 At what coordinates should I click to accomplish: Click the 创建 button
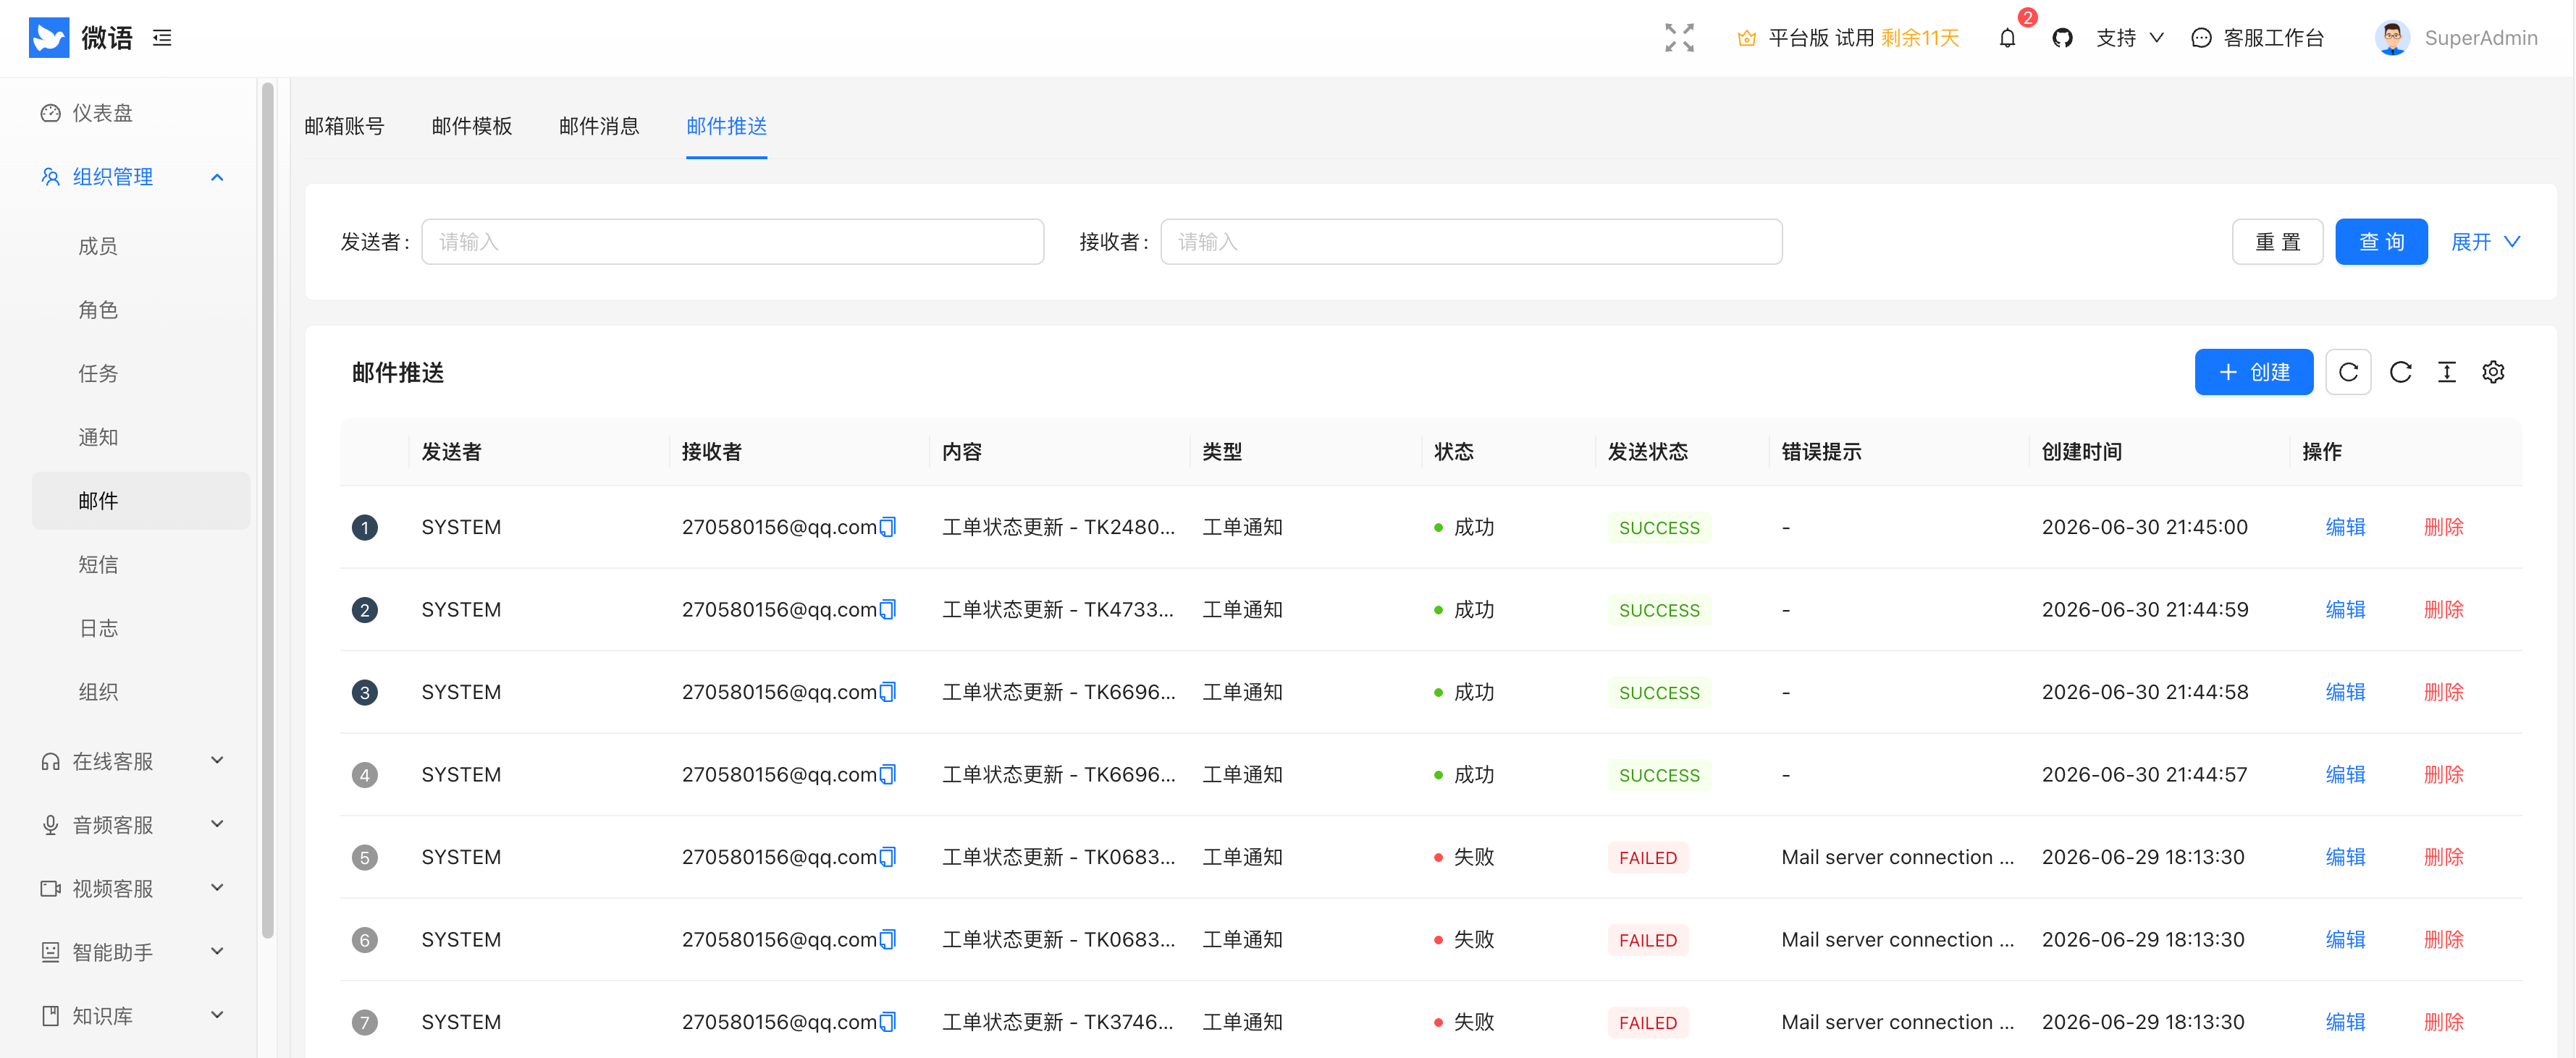coord(2254,372)
